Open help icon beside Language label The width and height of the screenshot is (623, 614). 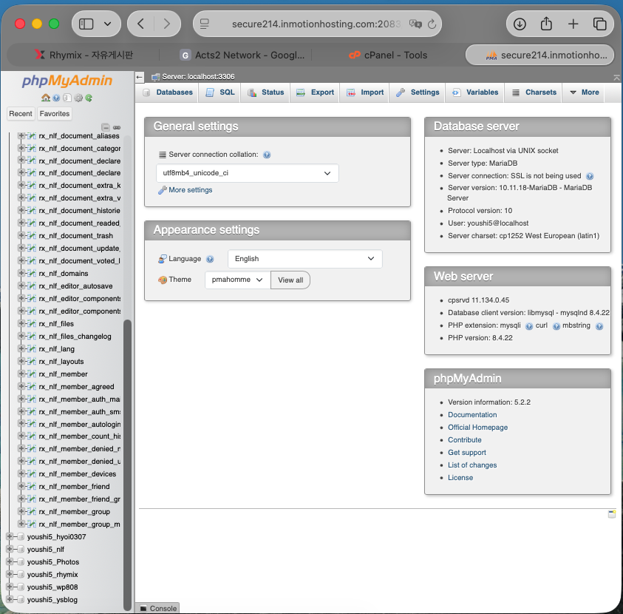click(x=210, y=259)
